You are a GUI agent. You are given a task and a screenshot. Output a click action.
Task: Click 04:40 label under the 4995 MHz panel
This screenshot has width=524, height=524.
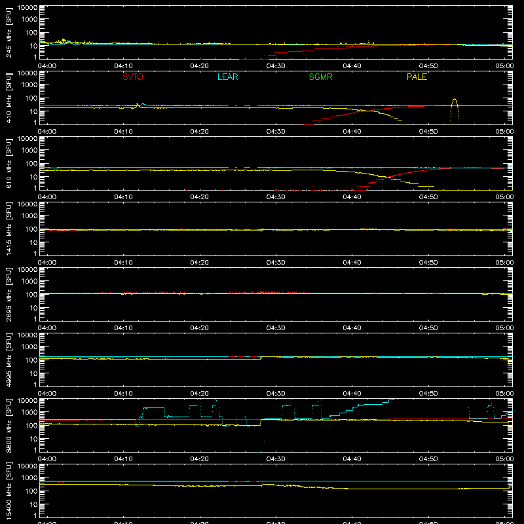(x=352, y=394)
